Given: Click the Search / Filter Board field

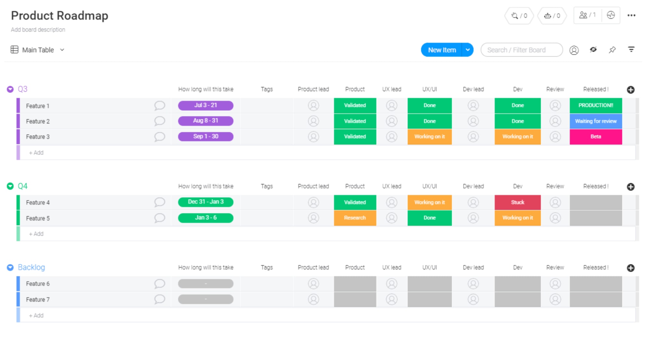Looking at the screenshot, I should click(x=521, y=50).
